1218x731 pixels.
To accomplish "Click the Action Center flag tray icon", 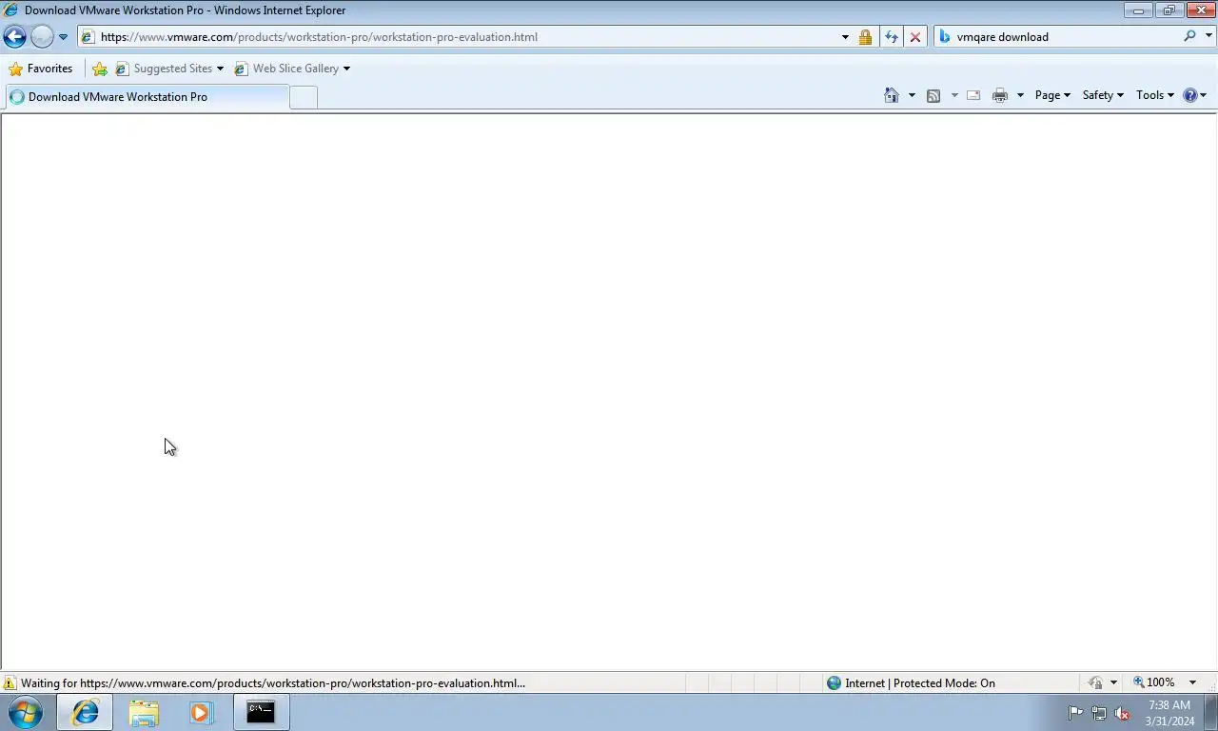I will tap(1076, 713).
